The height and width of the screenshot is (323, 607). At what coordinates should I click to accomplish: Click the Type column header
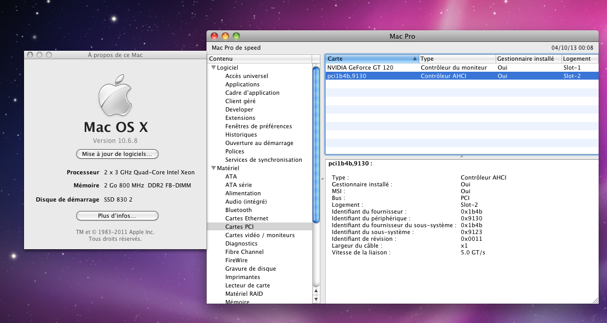click(457, 59)
